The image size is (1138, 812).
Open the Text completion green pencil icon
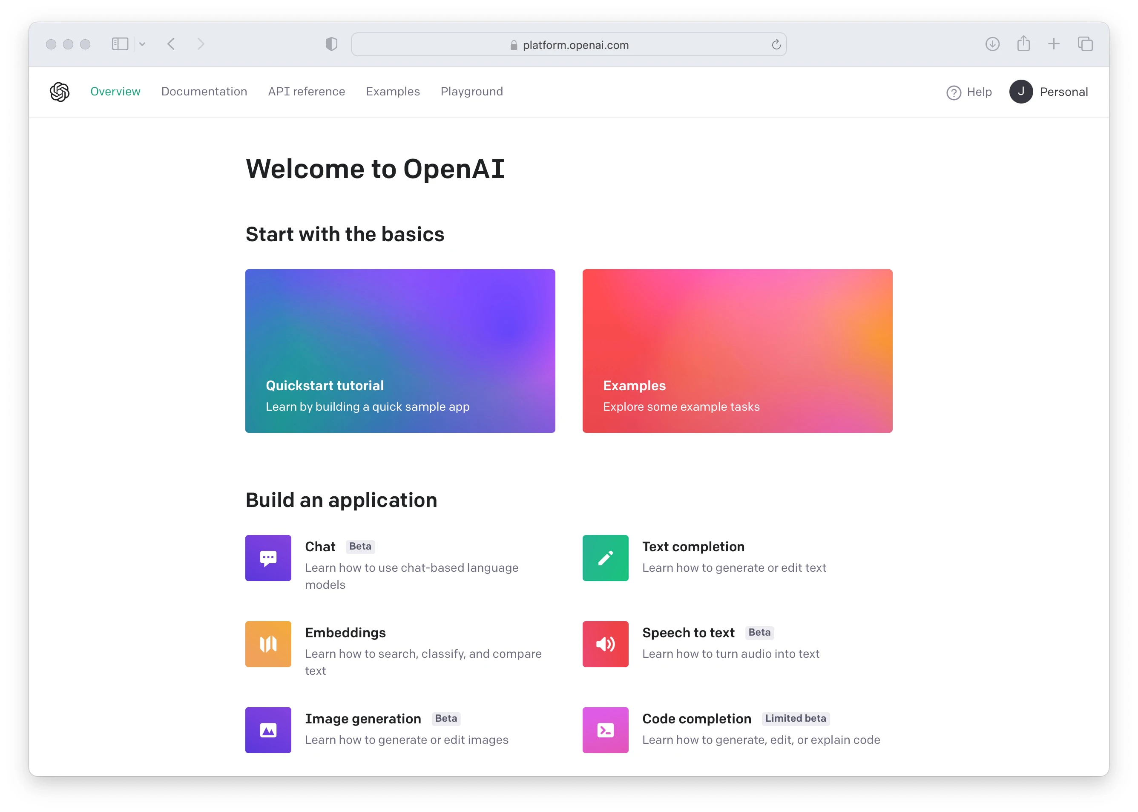pos(605,558)
